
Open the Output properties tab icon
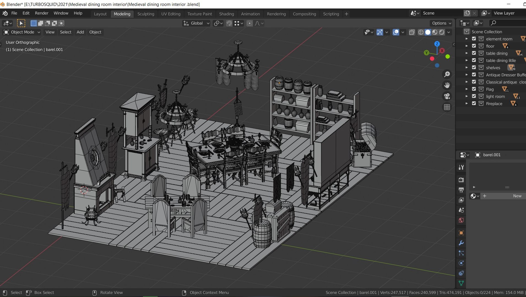[461, 190]
